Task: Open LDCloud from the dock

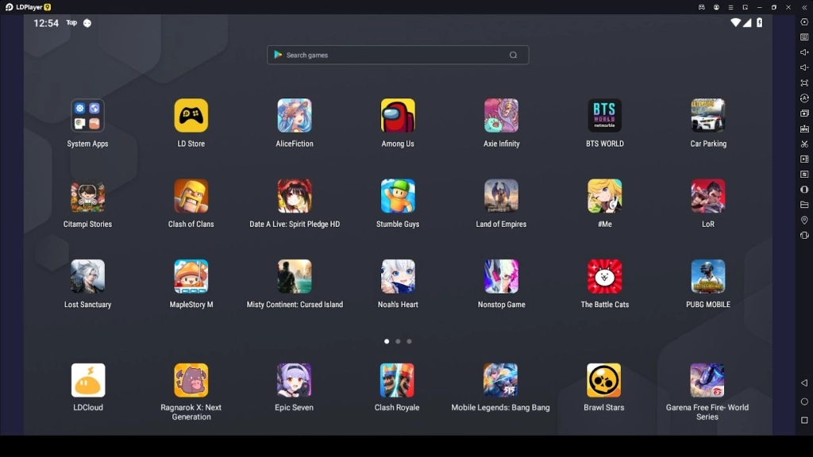Action: tap(88, 380)
